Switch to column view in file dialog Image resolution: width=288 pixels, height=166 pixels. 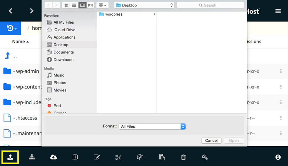(82, 5)
